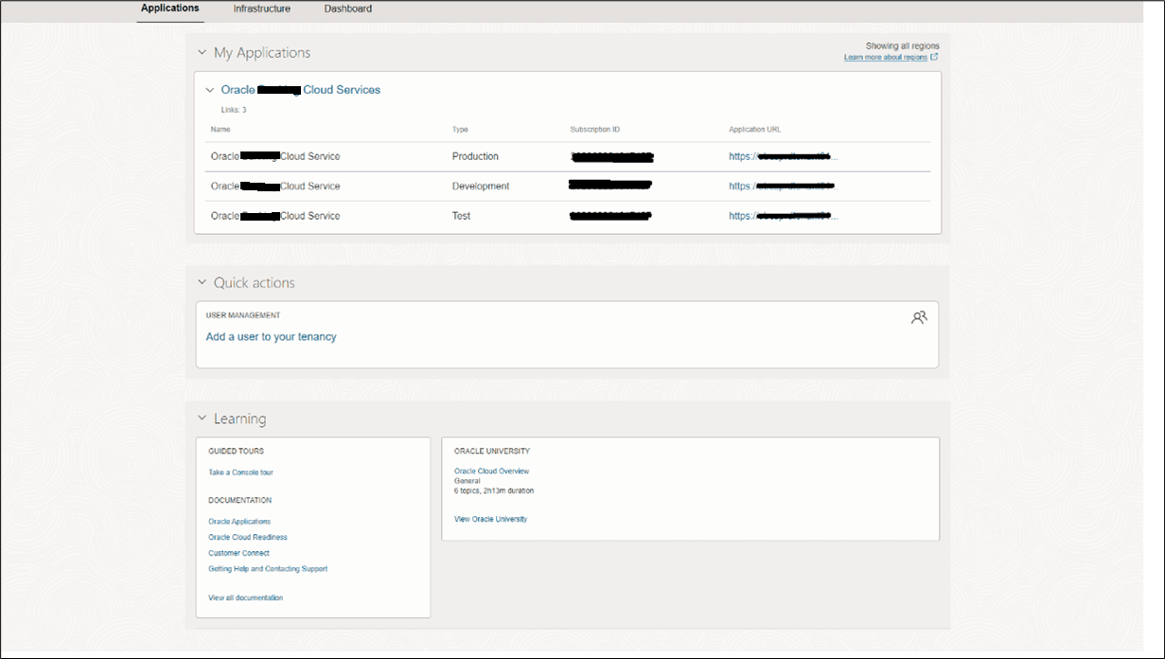Click the Type column header

460,130
